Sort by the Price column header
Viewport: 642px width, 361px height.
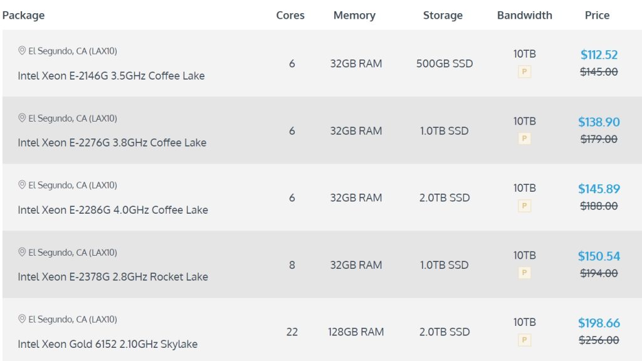597,15
